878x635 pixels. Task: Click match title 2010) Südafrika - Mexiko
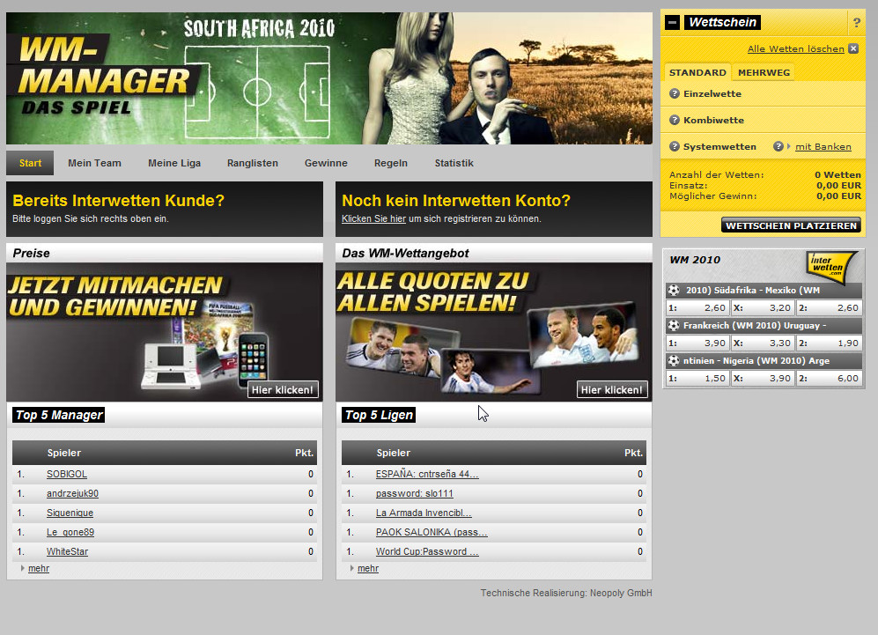(753, 291)
